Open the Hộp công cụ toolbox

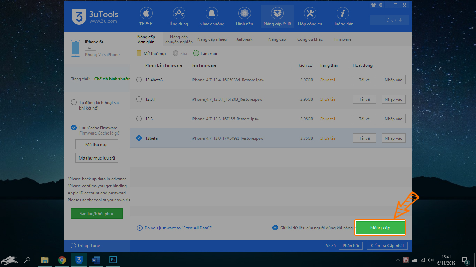pyautogui.click(x=310, y=17)
